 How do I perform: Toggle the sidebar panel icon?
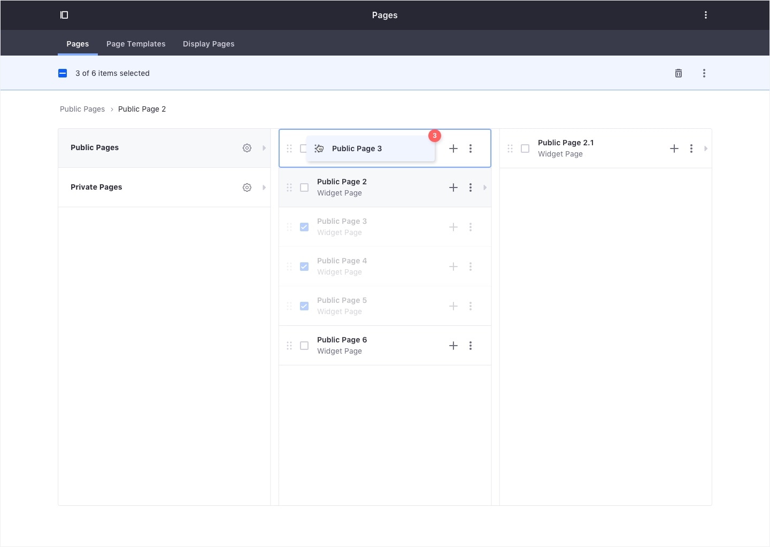(x=64, y=15)
